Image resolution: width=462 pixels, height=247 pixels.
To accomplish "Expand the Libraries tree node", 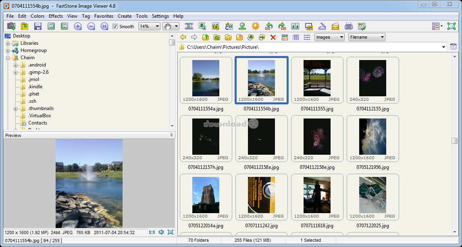I will pos(8,43).
